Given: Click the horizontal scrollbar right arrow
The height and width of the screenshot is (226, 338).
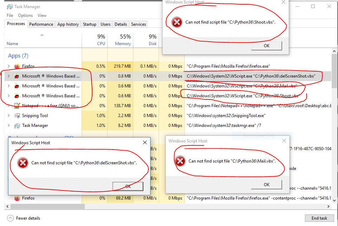Looking at the screenshot, I should [x=328, y=207].
